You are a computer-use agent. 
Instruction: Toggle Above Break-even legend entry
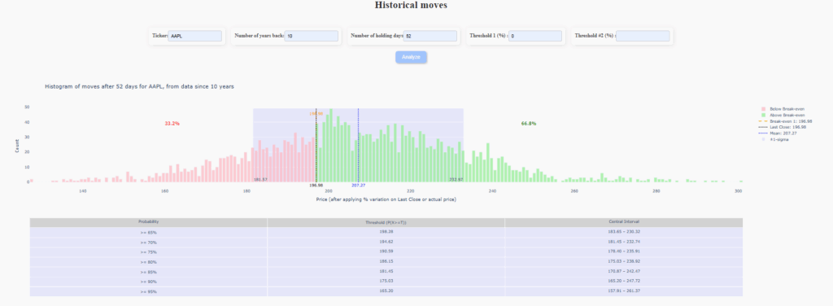coord(783,115)
